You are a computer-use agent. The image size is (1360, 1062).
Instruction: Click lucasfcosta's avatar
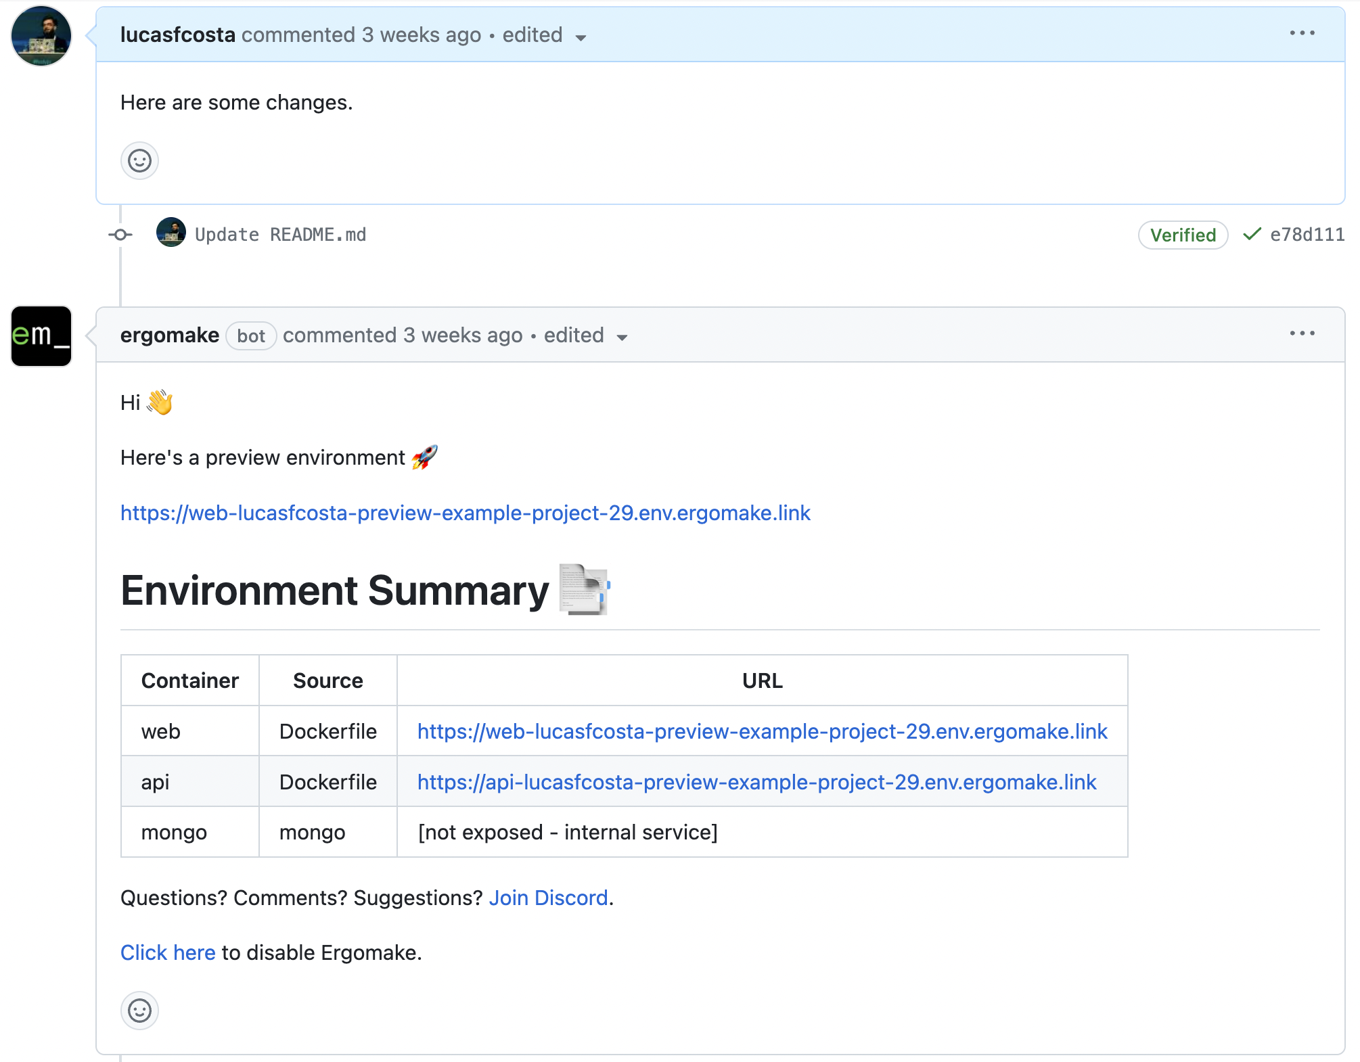coord(41,35)
